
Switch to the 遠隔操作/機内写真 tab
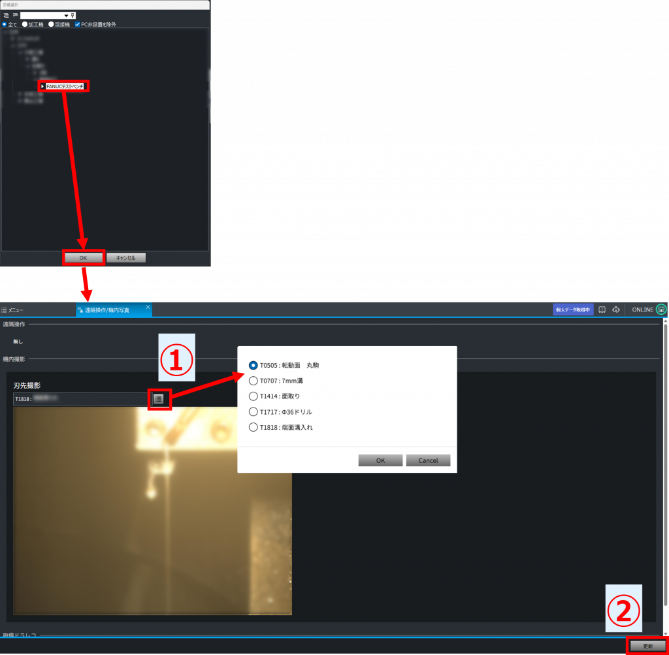click(107, 310)
